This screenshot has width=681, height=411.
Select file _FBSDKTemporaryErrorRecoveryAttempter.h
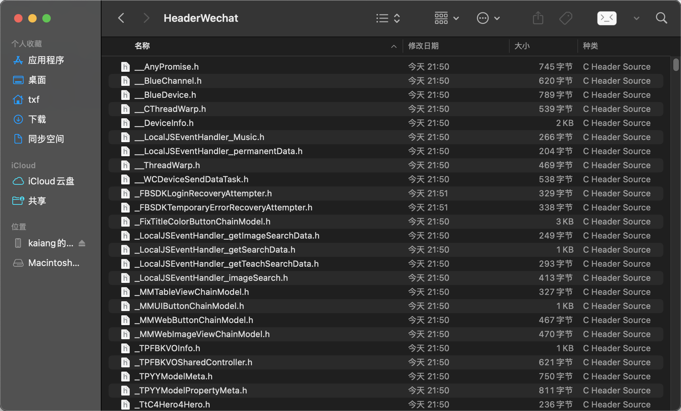[x=386, y=207]
